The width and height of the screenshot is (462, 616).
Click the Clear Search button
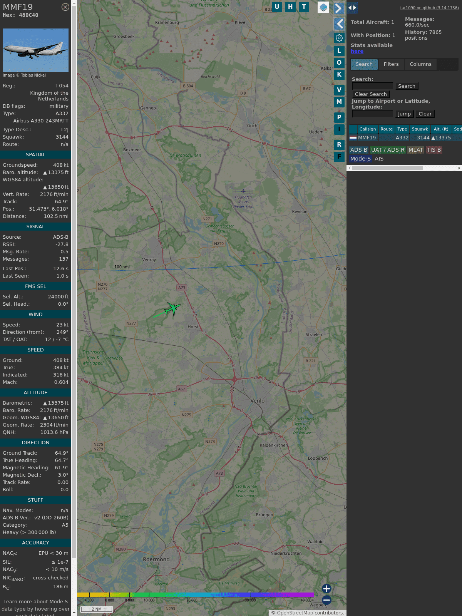[x=371, y=94]
